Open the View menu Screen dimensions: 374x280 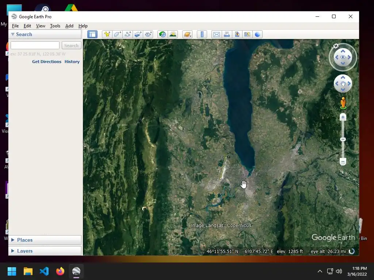coord(41,26)
